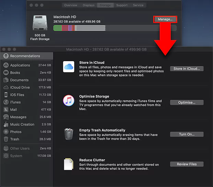Click the '27.44 GB' Applications size
The height and width of the screenshot is (187, 213).
coord(45,65)
